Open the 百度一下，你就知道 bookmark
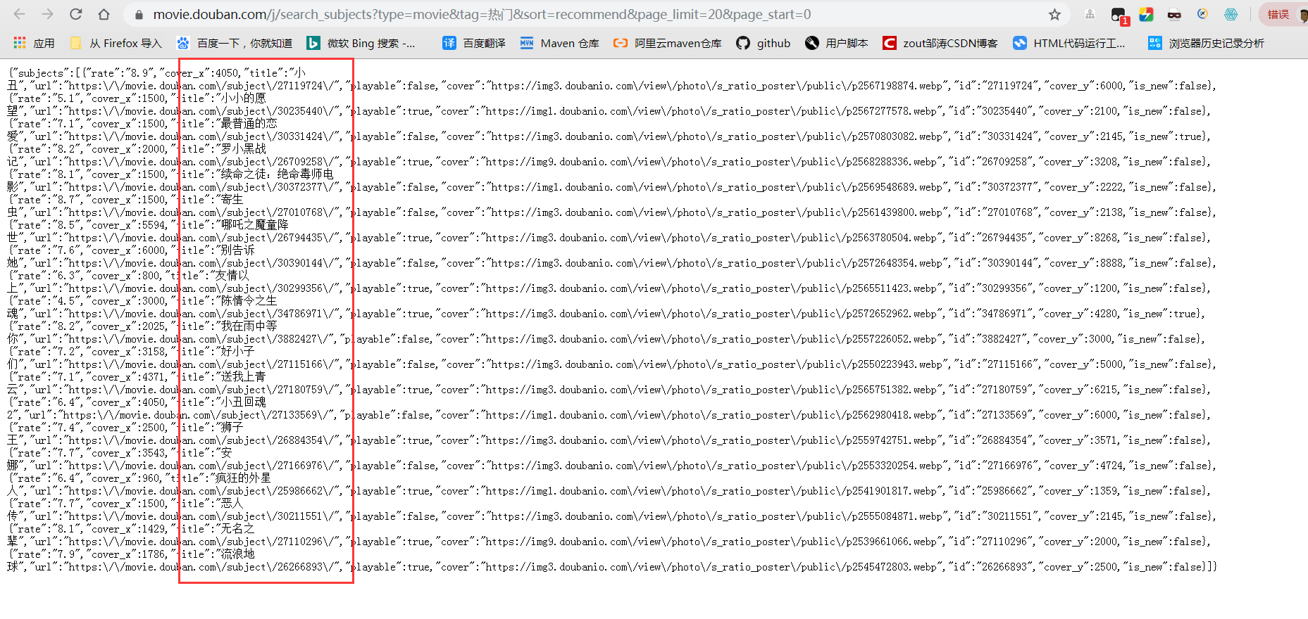Screen dimensions: 1308x619 (x=235, y=43)
